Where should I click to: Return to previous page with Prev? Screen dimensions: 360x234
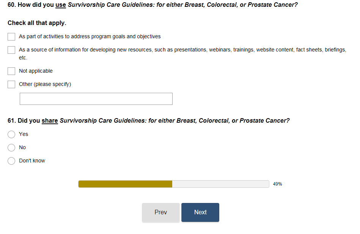pos(160,212)
